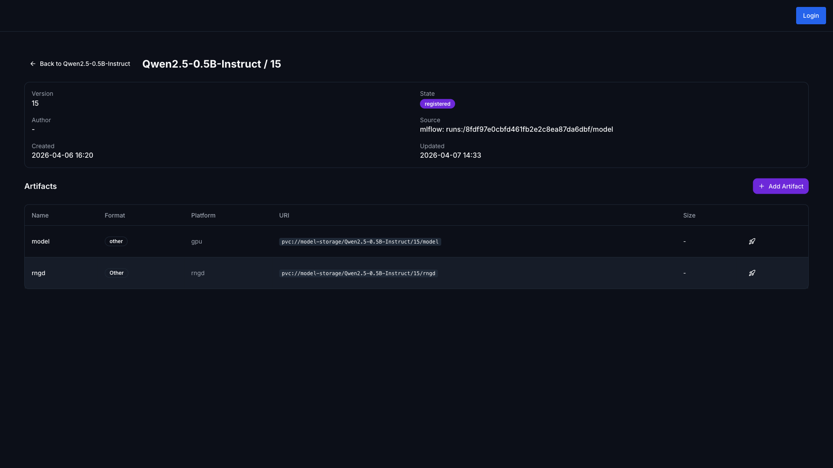Click the version number 15
833x468 pixels.
pyautogui.click(x=35, y=103)
